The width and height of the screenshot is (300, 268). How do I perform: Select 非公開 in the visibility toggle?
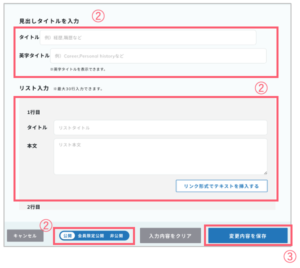[116, 235]
